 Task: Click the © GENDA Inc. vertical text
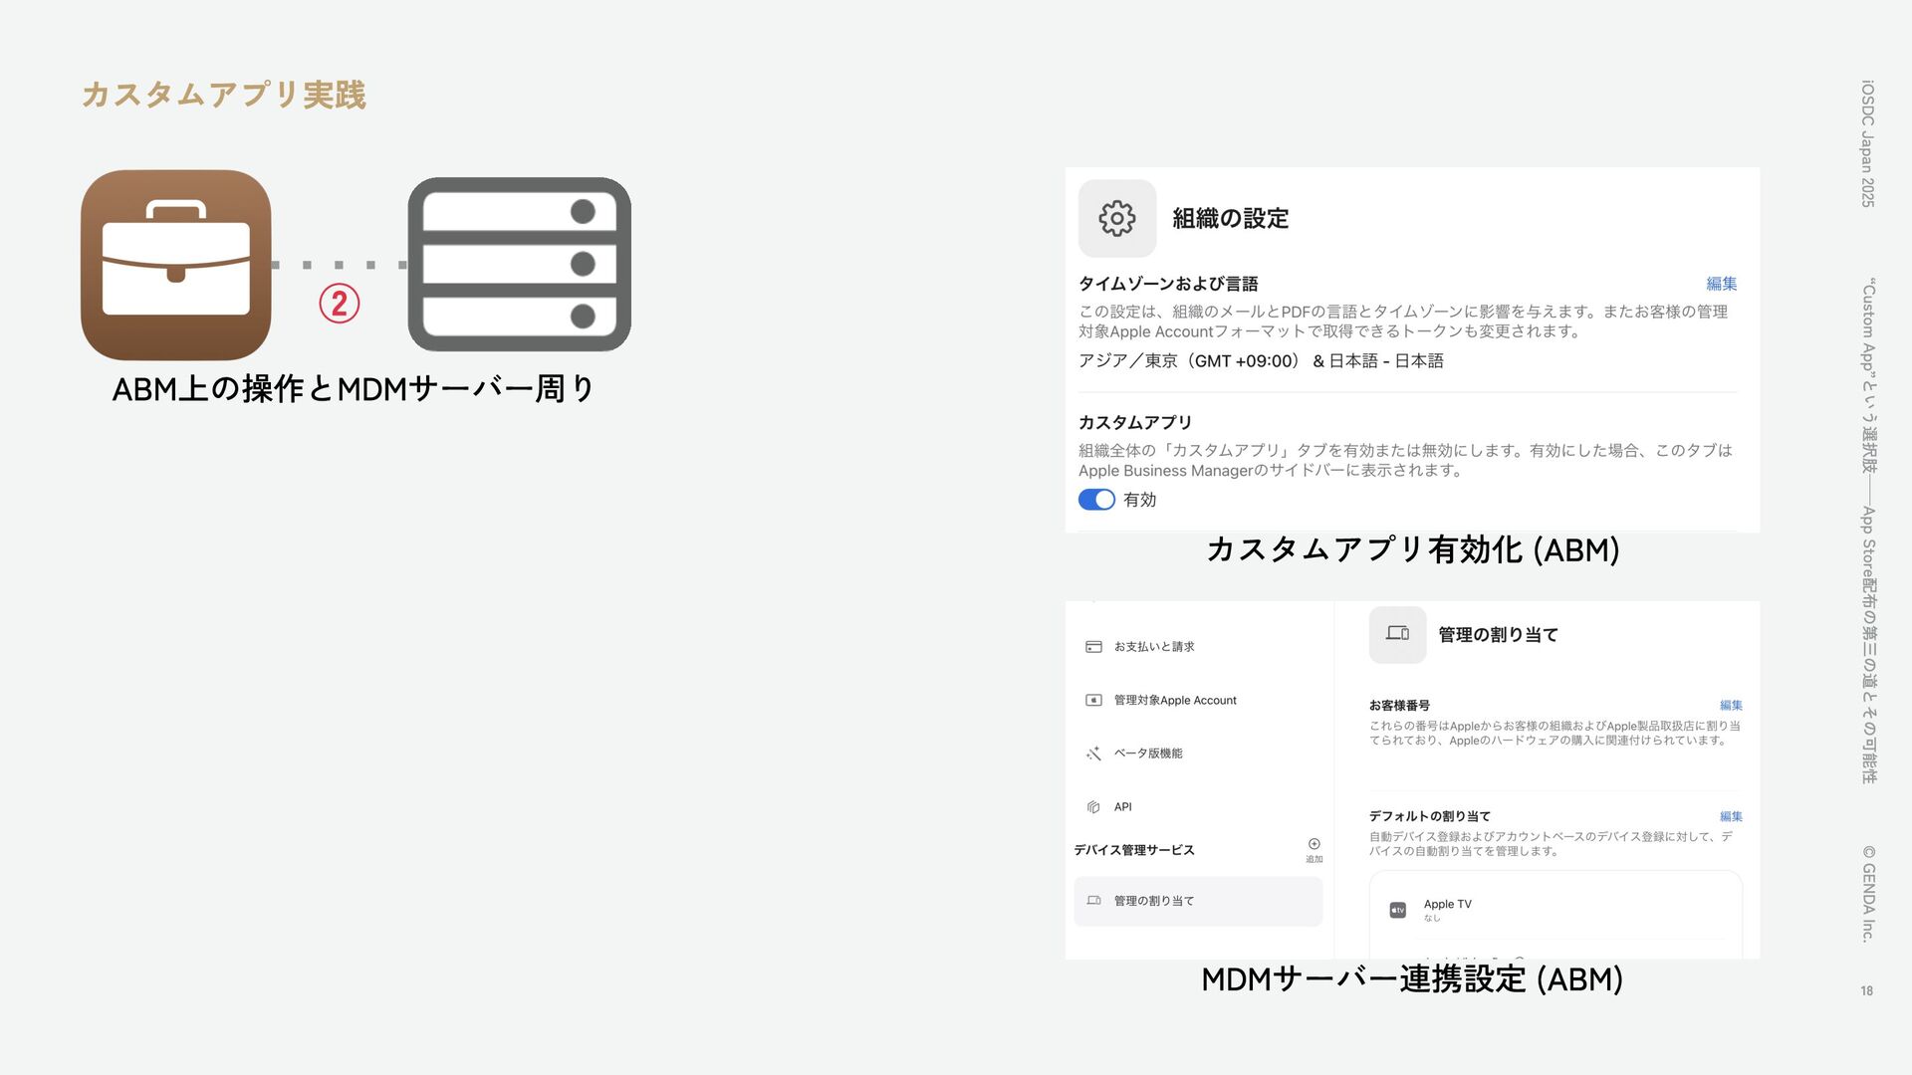pos(1868,893)
